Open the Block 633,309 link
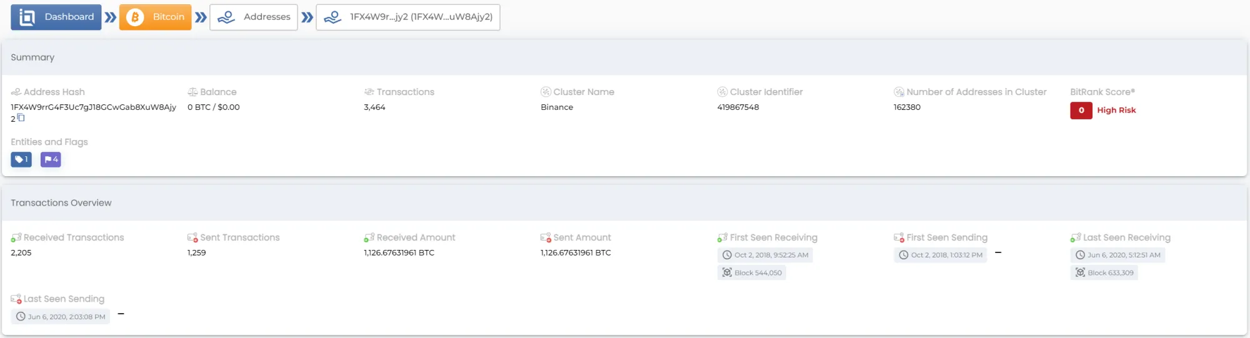The width and height of the screenshot is (1250, 338). click(1104, 272)
